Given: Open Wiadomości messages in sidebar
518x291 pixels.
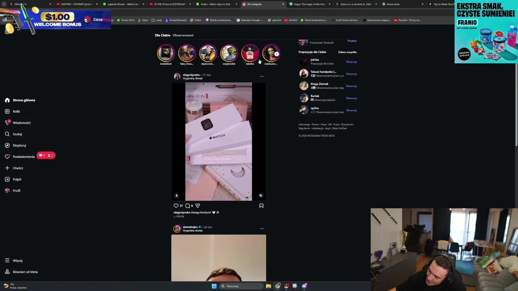Looking at the screenshot, I should [17, 123].
